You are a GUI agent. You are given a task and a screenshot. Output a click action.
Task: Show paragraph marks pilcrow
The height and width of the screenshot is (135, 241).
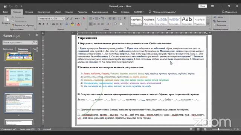click(125, 18)
